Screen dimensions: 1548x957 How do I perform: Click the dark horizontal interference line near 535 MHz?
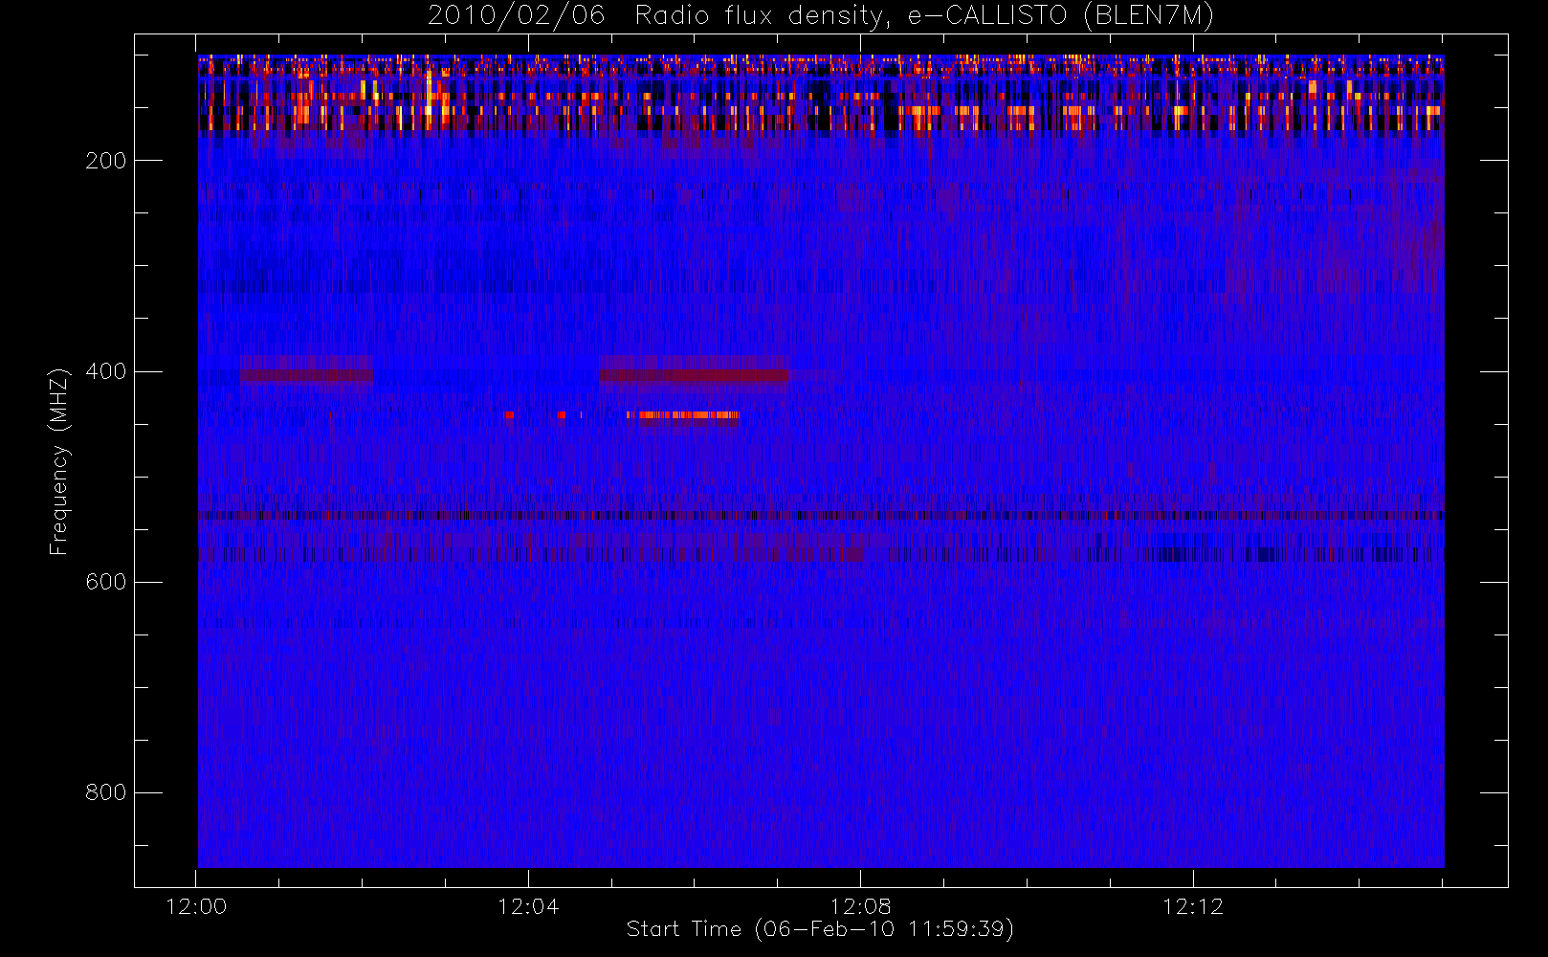pyautogui.click(x=821, y=516)
